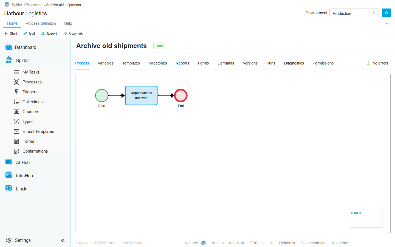Screen dimensions: 395x247
Task: Open the Forms sidebar icon
Action: click(16, 141)
